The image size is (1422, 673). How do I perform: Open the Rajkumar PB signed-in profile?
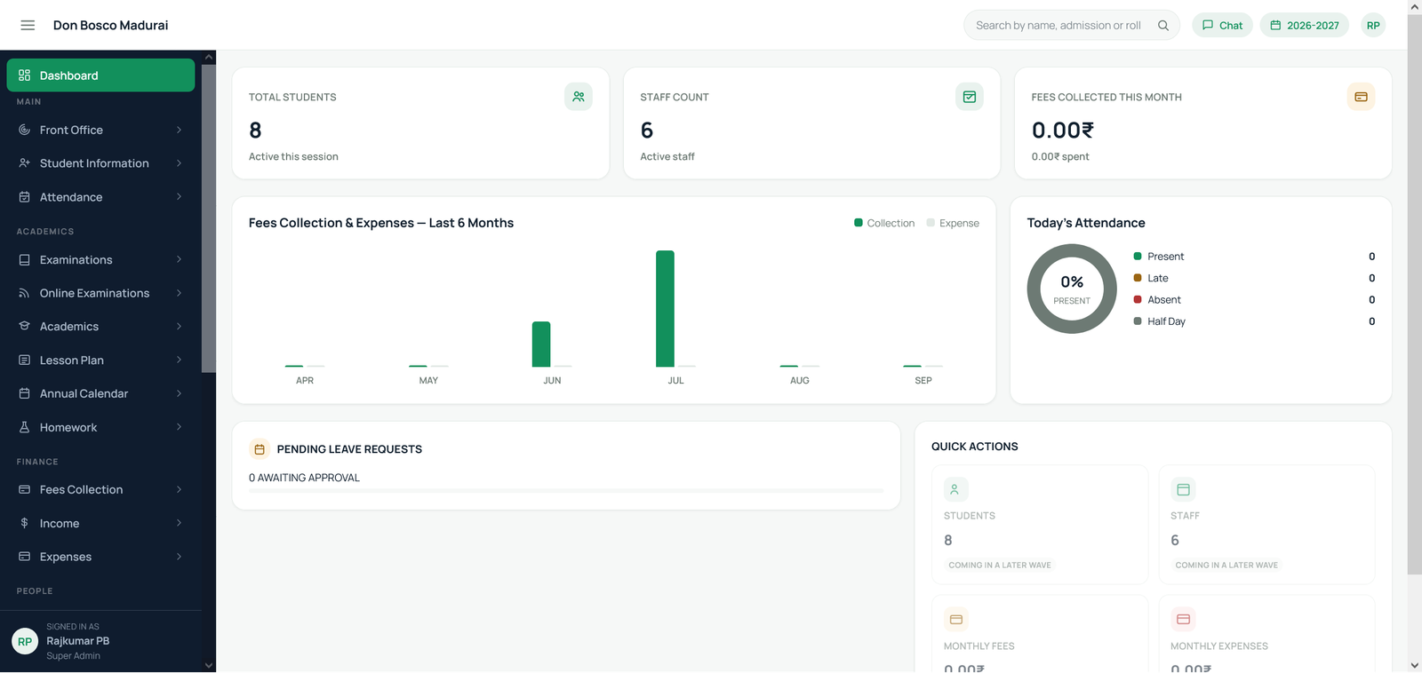pyautogui.click(x=100, y=641)
